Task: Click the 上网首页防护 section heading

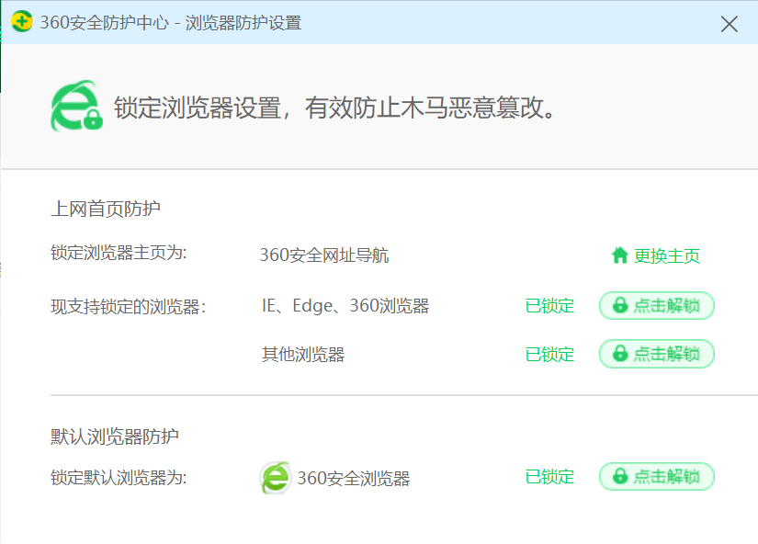Action: tap(106, 209)
